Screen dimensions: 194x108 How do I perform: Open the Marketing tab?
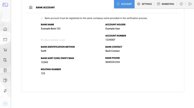pos(165,4)
